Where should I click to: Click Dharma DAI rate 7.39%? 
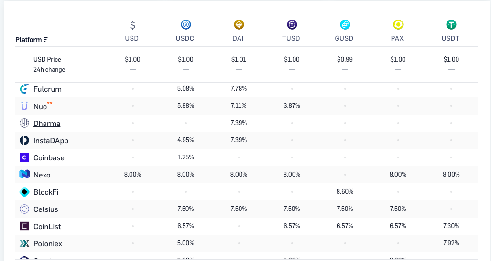click(239, 123)
